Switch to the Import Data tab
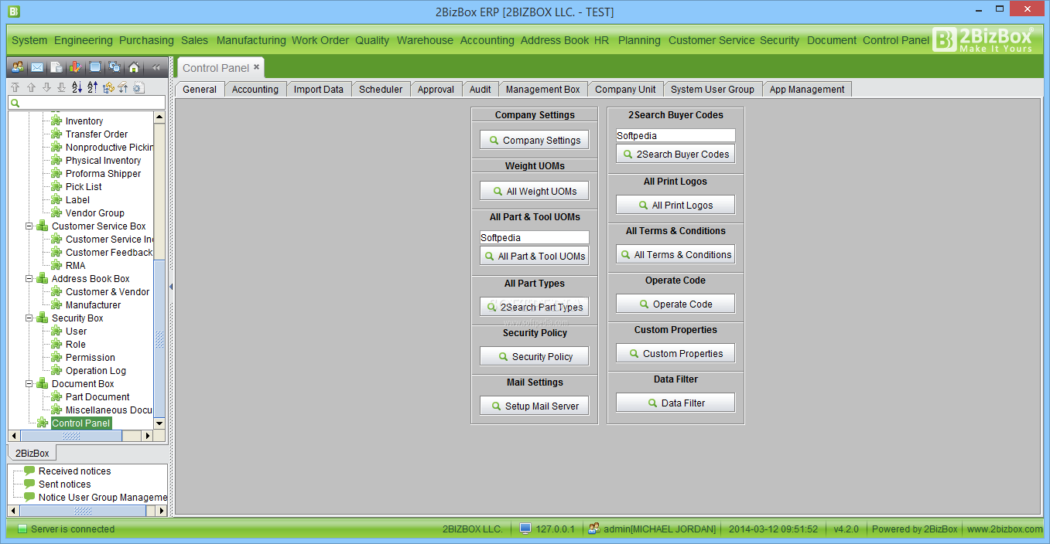 pos(319,90)
